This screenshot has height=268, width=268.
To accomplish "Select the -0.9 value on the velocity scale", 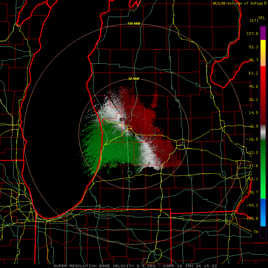I will [x=253, y=126].
